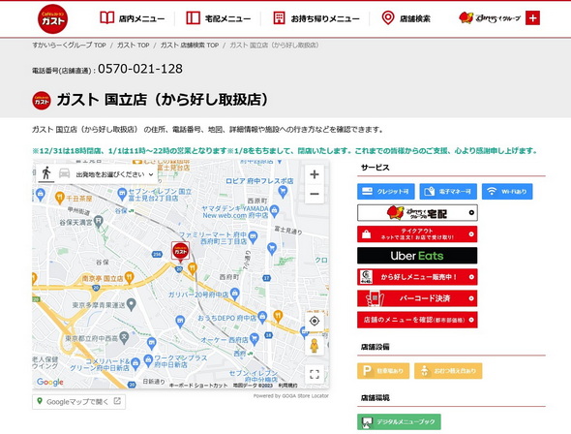Open the Uber Eats banner

[x=417, y=256]
